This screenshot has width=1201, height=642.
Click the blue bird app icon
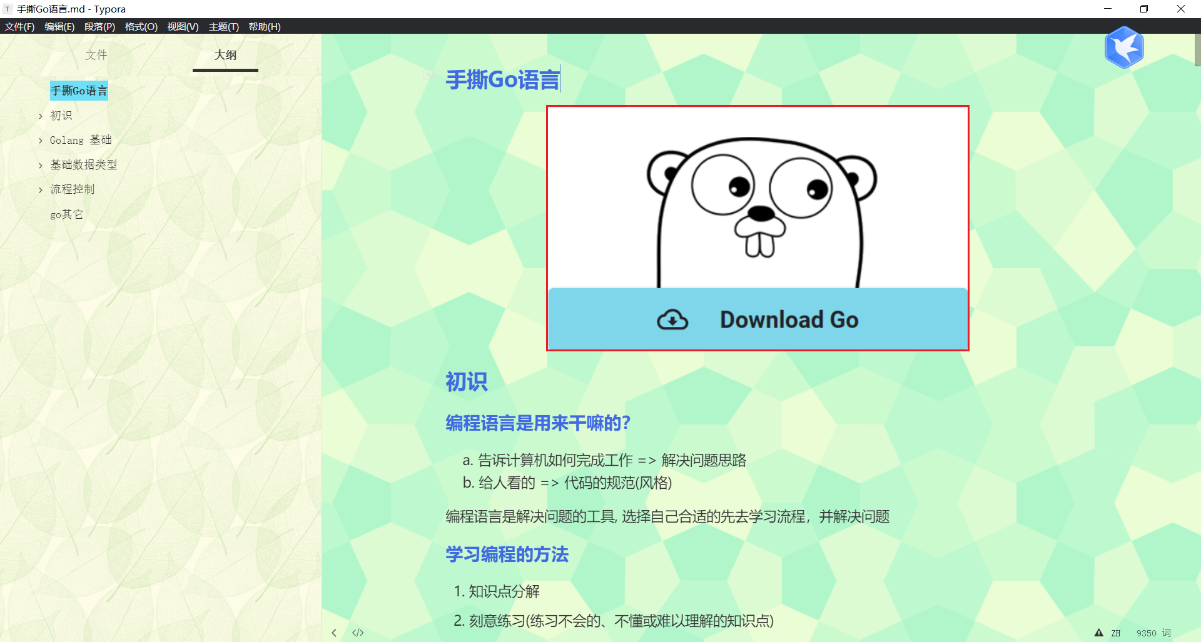coord(1124,48)
